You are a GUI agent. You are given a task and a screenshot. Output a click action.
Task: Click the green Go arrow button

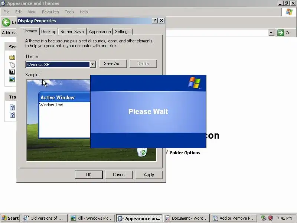click(x=281, y=33)
